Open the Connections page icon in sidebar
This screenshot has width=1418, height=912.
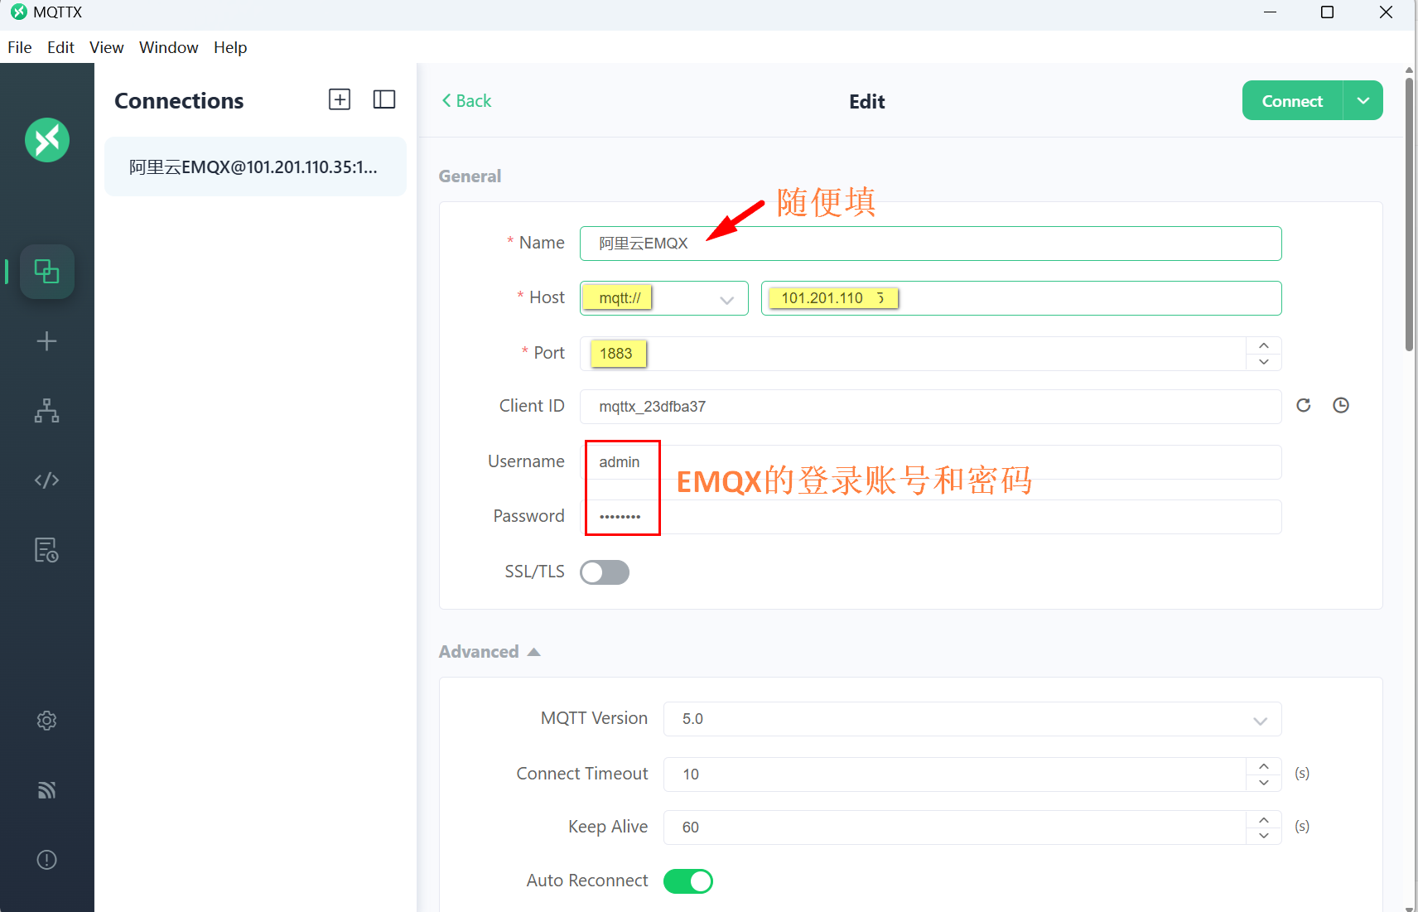click(x=47, y=271)
